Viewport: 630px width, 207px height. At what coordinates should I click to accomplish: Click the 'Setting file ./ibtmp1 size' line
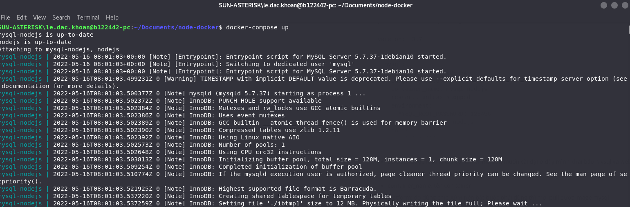tap(271, 203)
